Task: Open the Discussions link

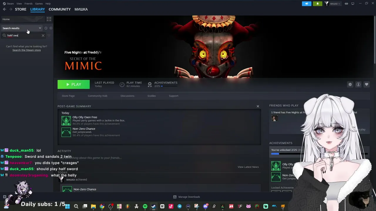Action: click(x=127, y=96)
